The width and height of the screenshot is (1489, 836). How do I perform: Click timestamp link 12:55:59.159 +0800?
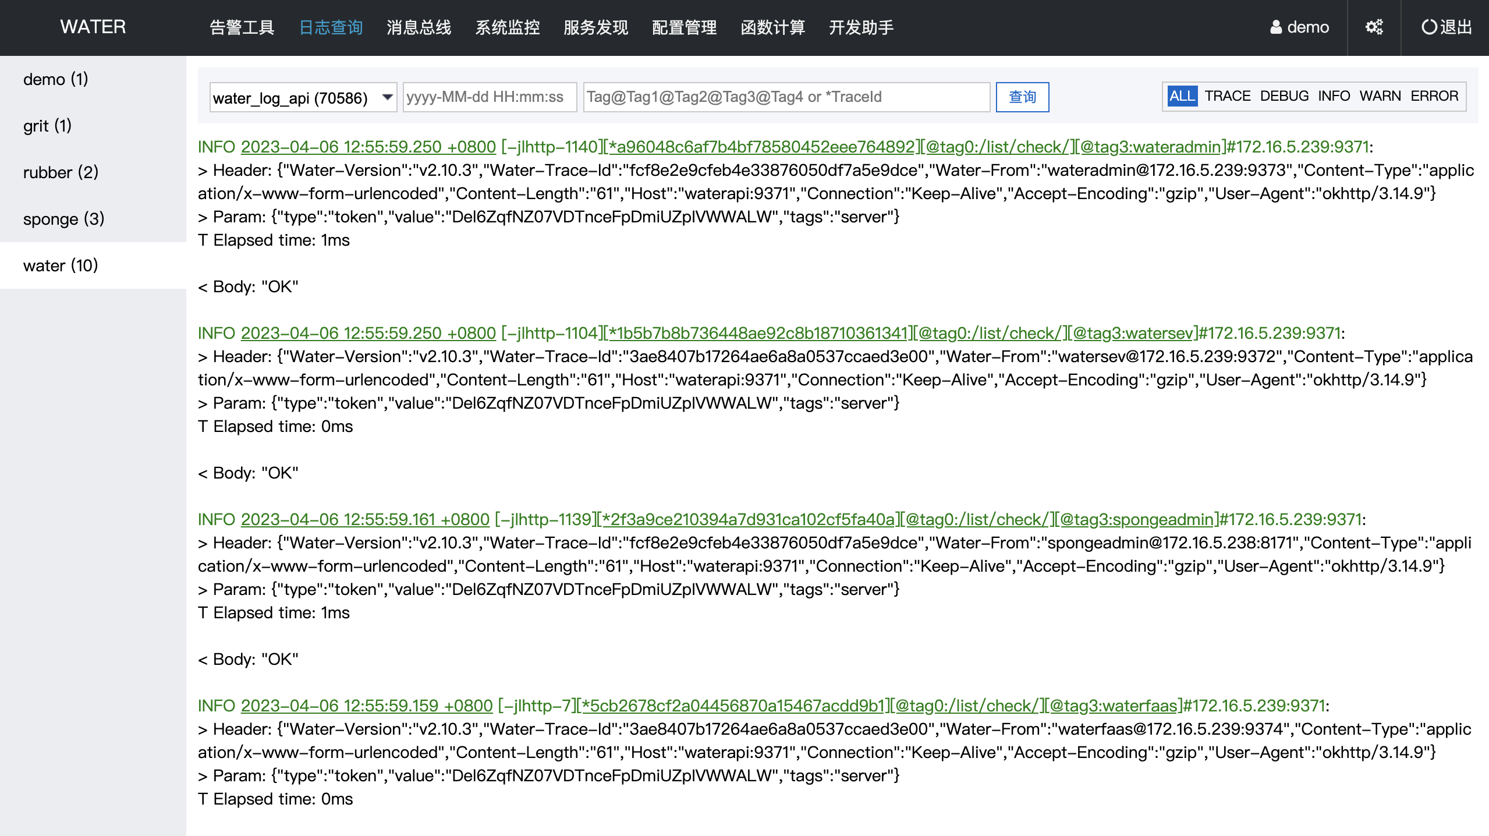pyautogui.click(x=367, y=706)
